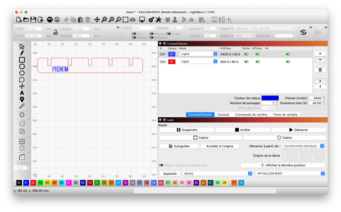The image size is (341, 212).
Task: Click the save project icon
Action: 33,20
